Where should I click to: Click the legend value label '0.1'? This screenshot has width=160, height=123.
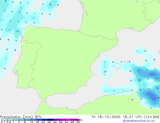coord(3,122)
